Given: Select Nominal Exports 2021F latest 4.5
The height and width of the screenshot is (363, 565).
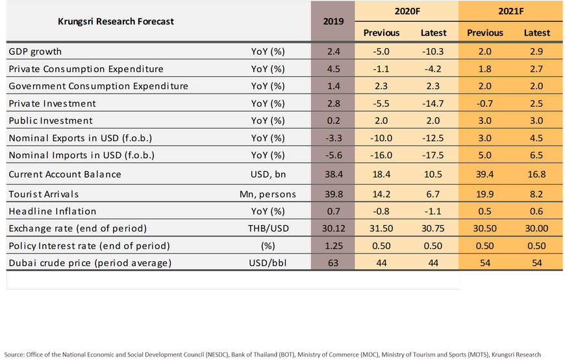Looking at the screenshot, I should point(536,138).
